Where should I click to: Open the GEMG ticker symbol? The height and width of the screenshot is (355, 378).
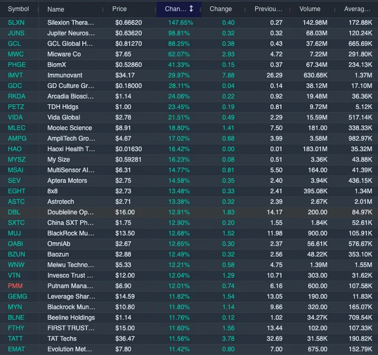[x=17, y=296]
